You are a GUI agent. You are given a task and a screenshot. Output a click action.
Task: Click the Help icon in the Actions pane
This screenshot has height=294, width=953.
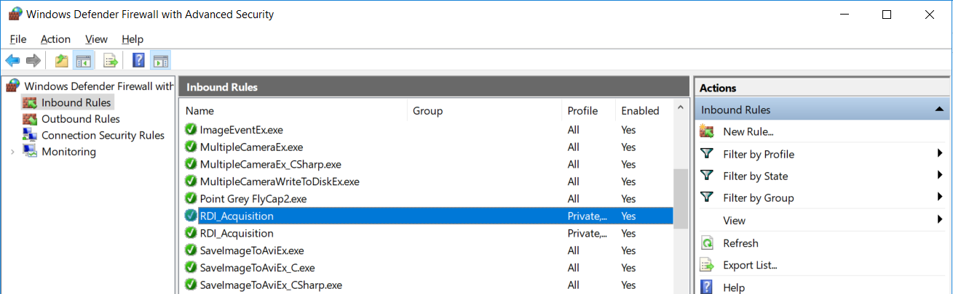coord(706,287)
